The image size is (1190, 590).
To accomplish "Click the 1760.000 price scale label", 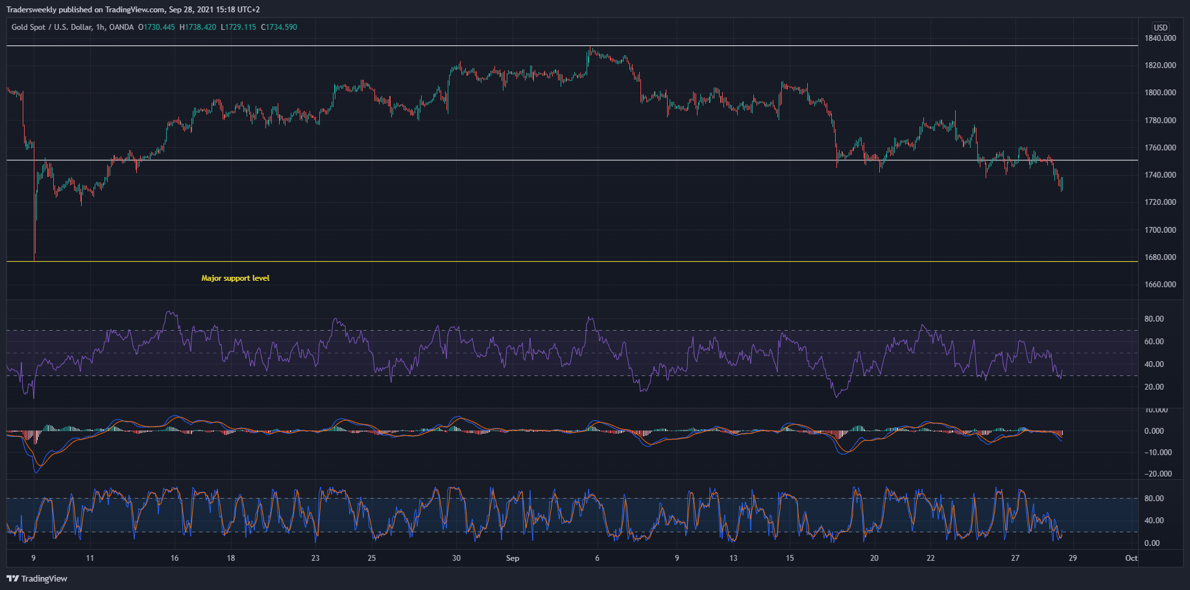I will tap(1160, 148).
